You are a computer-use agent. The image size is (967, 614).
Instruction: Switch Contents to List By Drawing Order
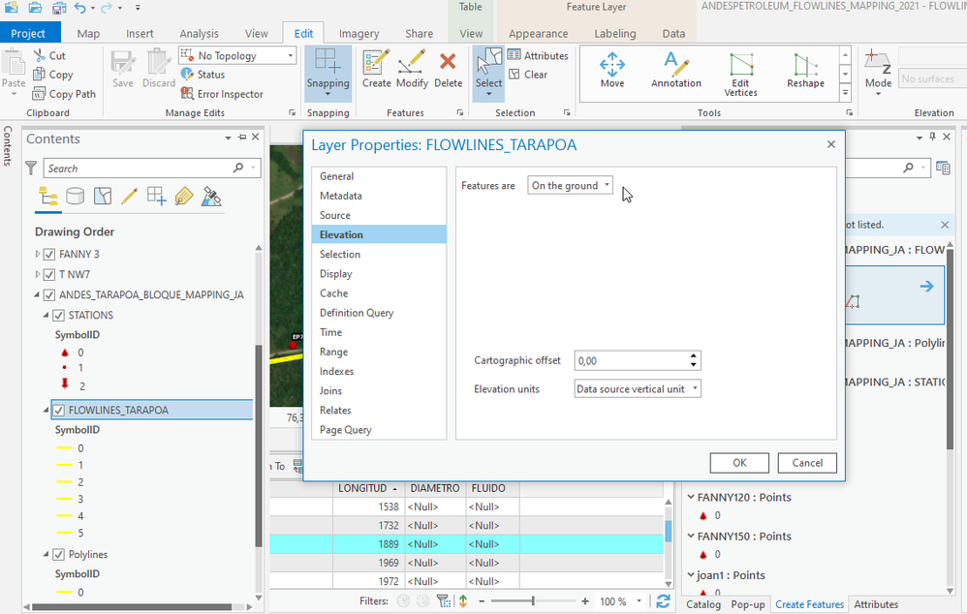tap(48, 197)
